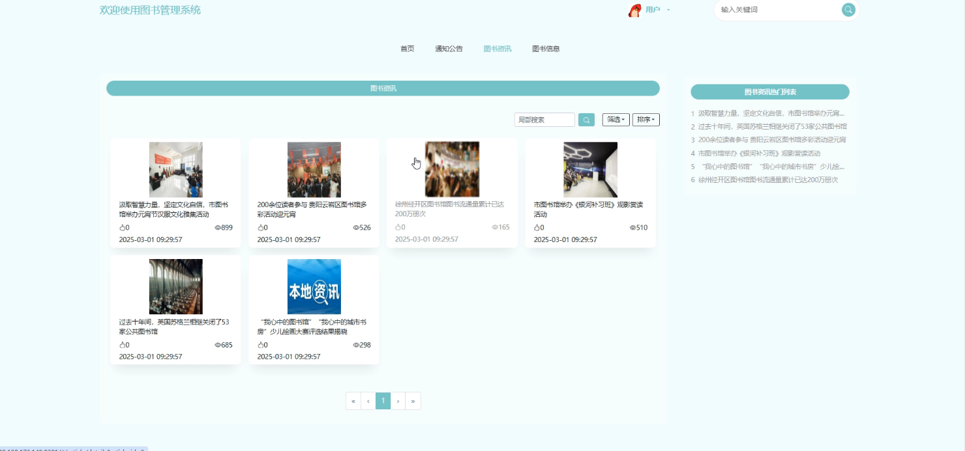The image size is (965, 451).
Task: Go to first page with « button
Action: pos(353,402)
